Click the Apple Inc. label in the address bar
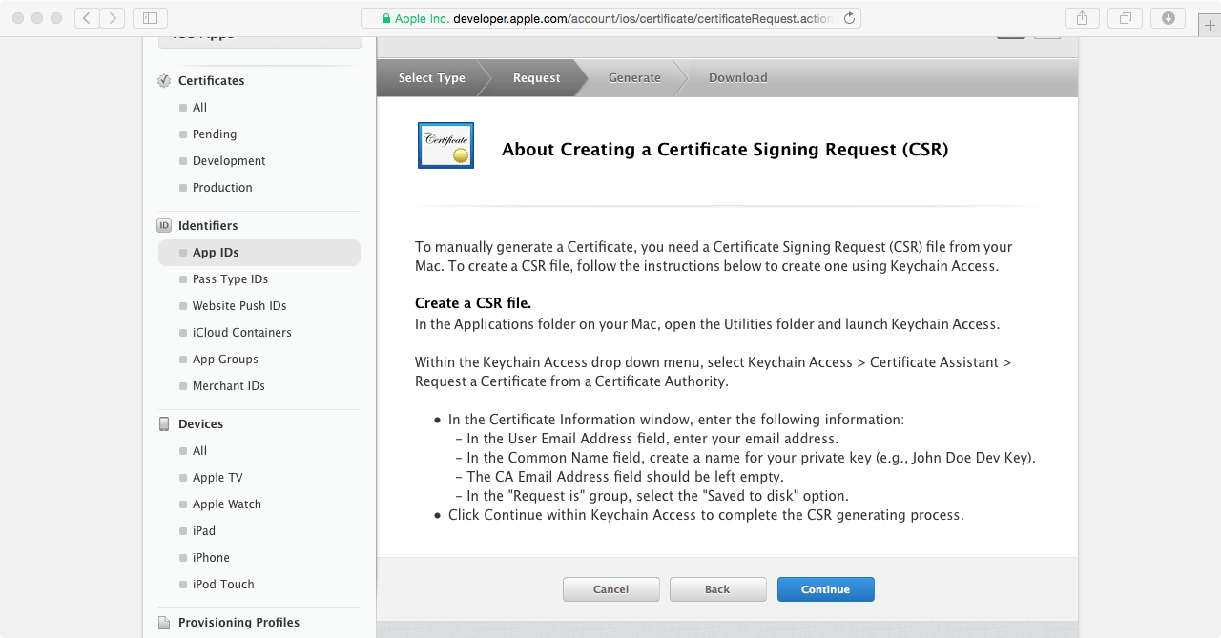Image resolution: width=1221 pixels, height=638 pixels. tap(422, 18)
